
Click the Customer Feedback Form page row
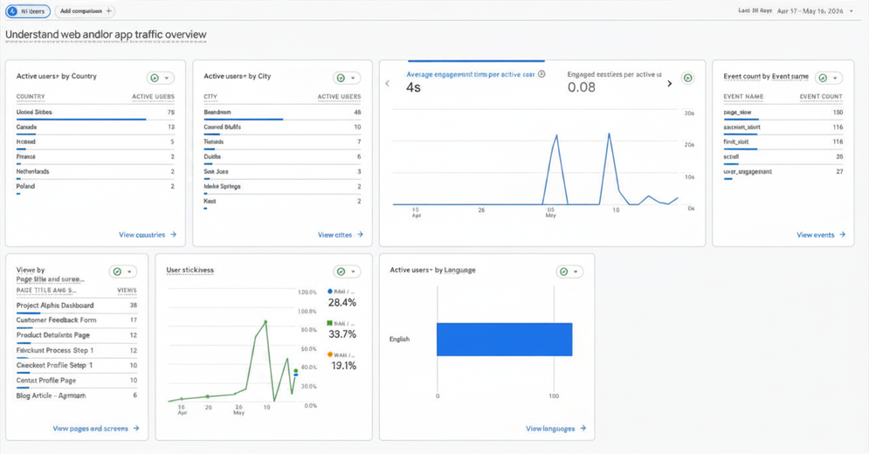click(77, 321)
